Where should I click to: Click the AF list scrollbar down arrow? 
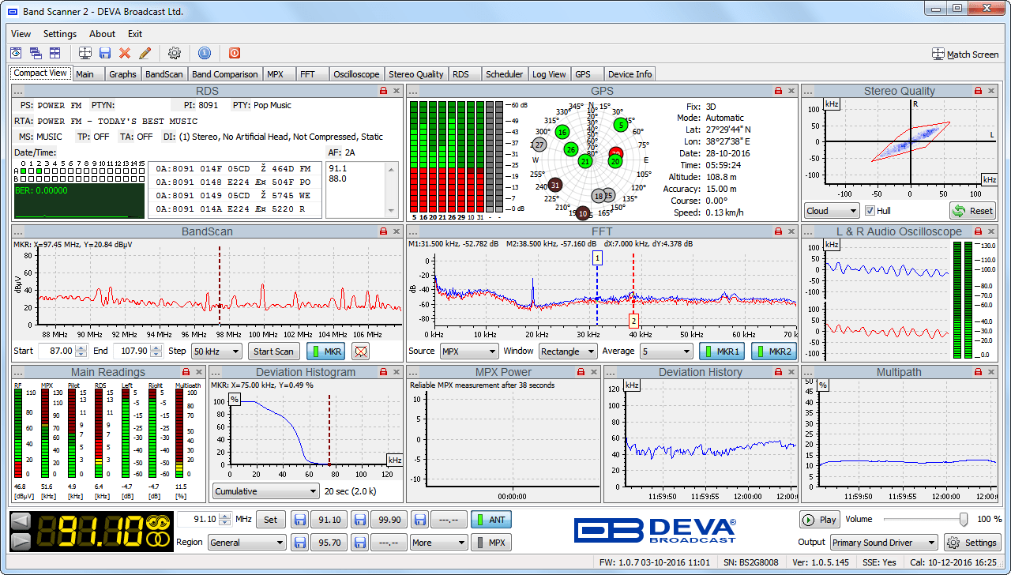392,211
